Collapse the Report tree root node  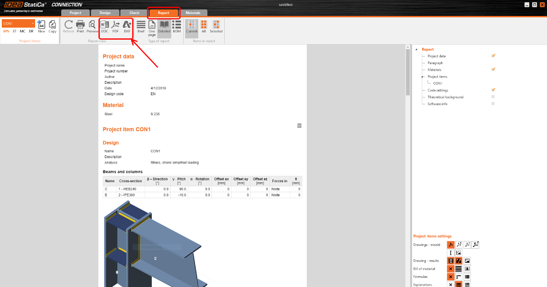(x=416, y=49)
